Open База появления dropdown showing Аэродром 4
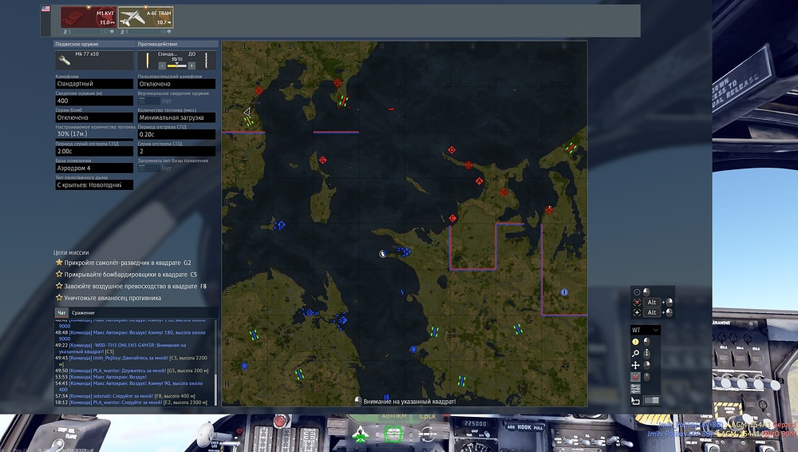This screenshot has width=798, height=452. coord(94,169)
